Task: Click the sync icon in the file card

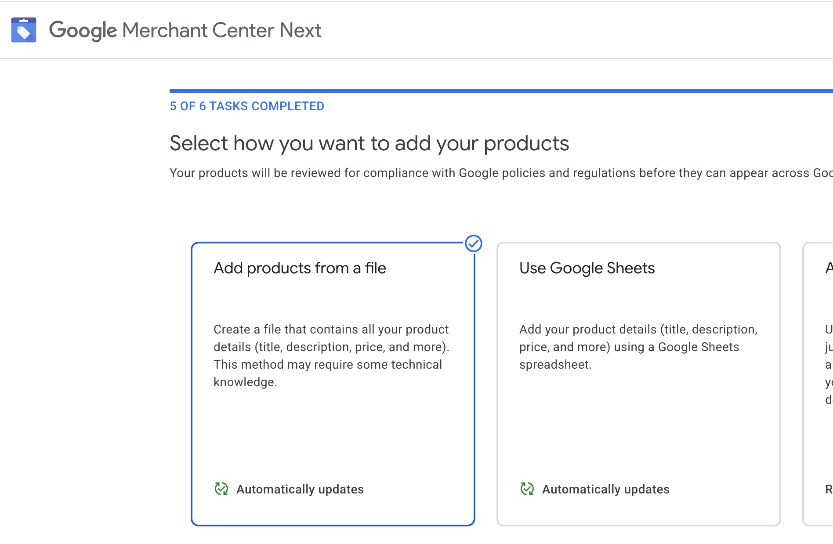Action: 221,489
